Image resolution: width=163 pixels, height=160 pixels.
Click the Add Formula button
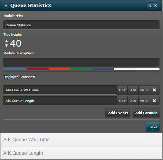146,113
